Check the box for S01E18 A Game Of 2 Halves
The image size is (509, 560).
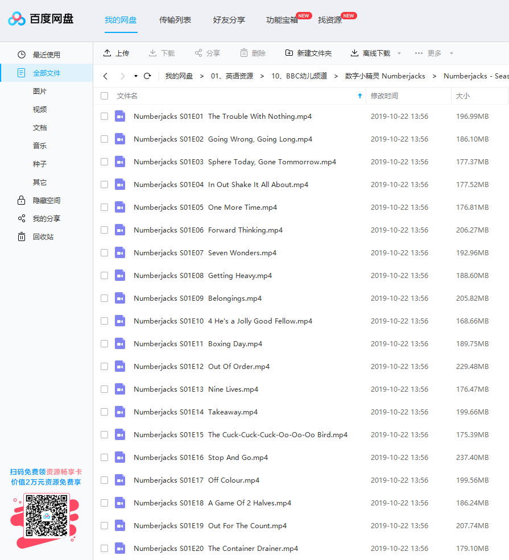click(104, 503)
